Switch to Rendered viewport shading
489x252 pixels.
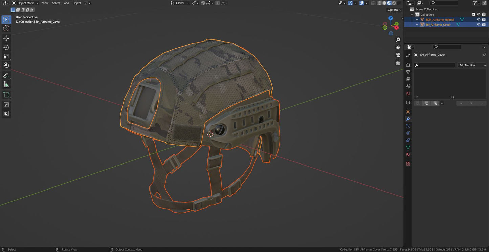394,3
